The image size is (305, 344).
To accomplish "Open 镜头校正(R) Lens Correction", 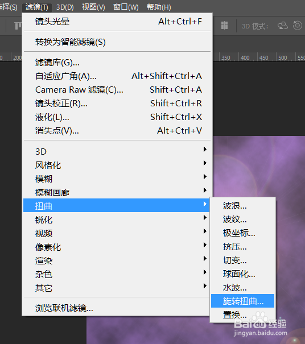I will pyautogui.click(x=117, y=103).
